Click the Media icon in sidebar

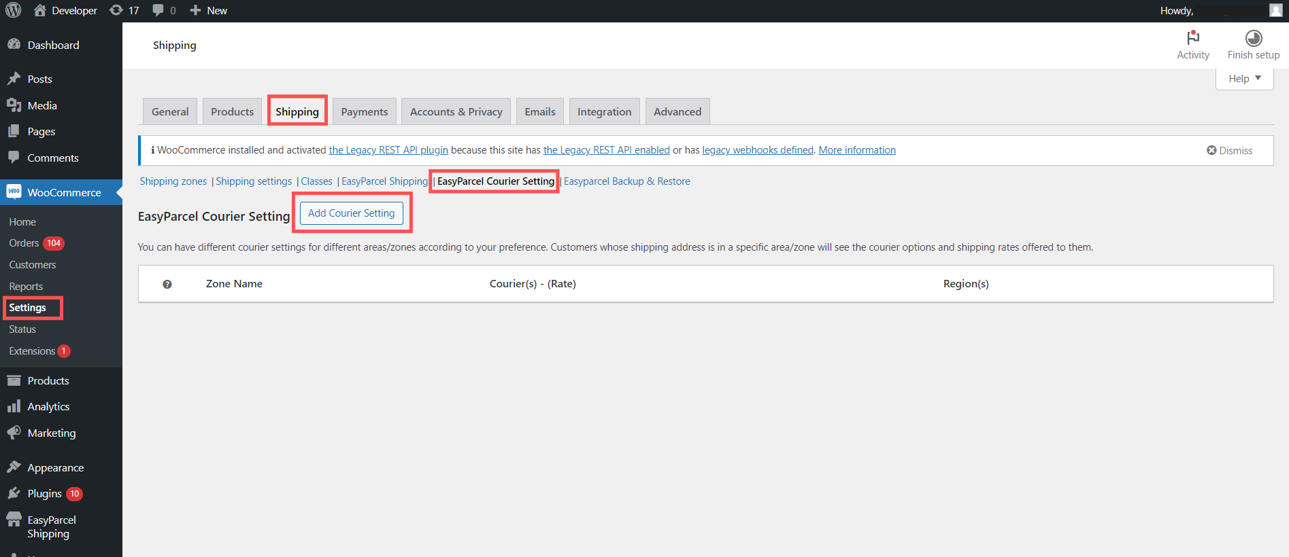(x=14, y=105)
